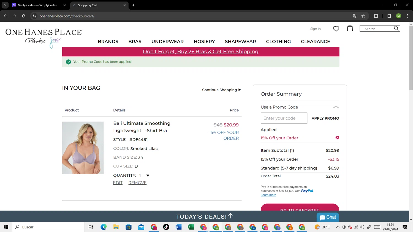Screen dimensions: 413x232
Task: Expand TODAY'S DEALS bar
Action: (x=204, y=216)
